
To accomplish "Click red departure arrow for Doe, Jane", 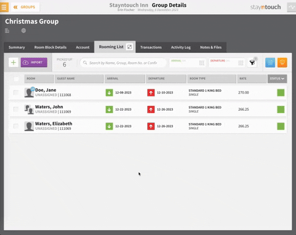I will (151, 93).
